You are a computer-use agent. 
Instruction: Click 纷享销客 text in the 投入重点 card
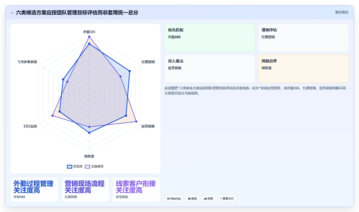click(175, 68)
